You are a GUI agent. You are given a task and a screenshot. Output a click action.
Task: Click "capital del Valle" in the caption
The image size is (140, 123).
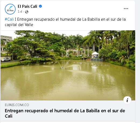19,25
